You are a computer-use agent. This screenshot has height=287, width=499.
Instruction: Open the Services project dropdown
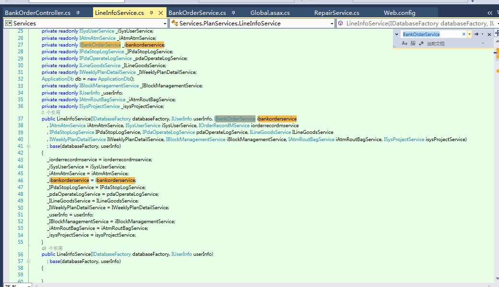click(165, 23)
